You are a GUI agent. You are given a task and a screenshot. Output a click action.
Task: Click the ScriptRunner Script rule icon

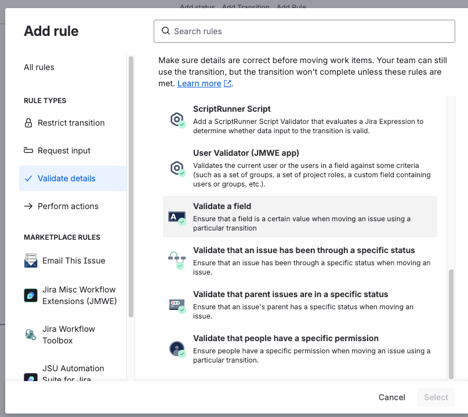(178, 120)
